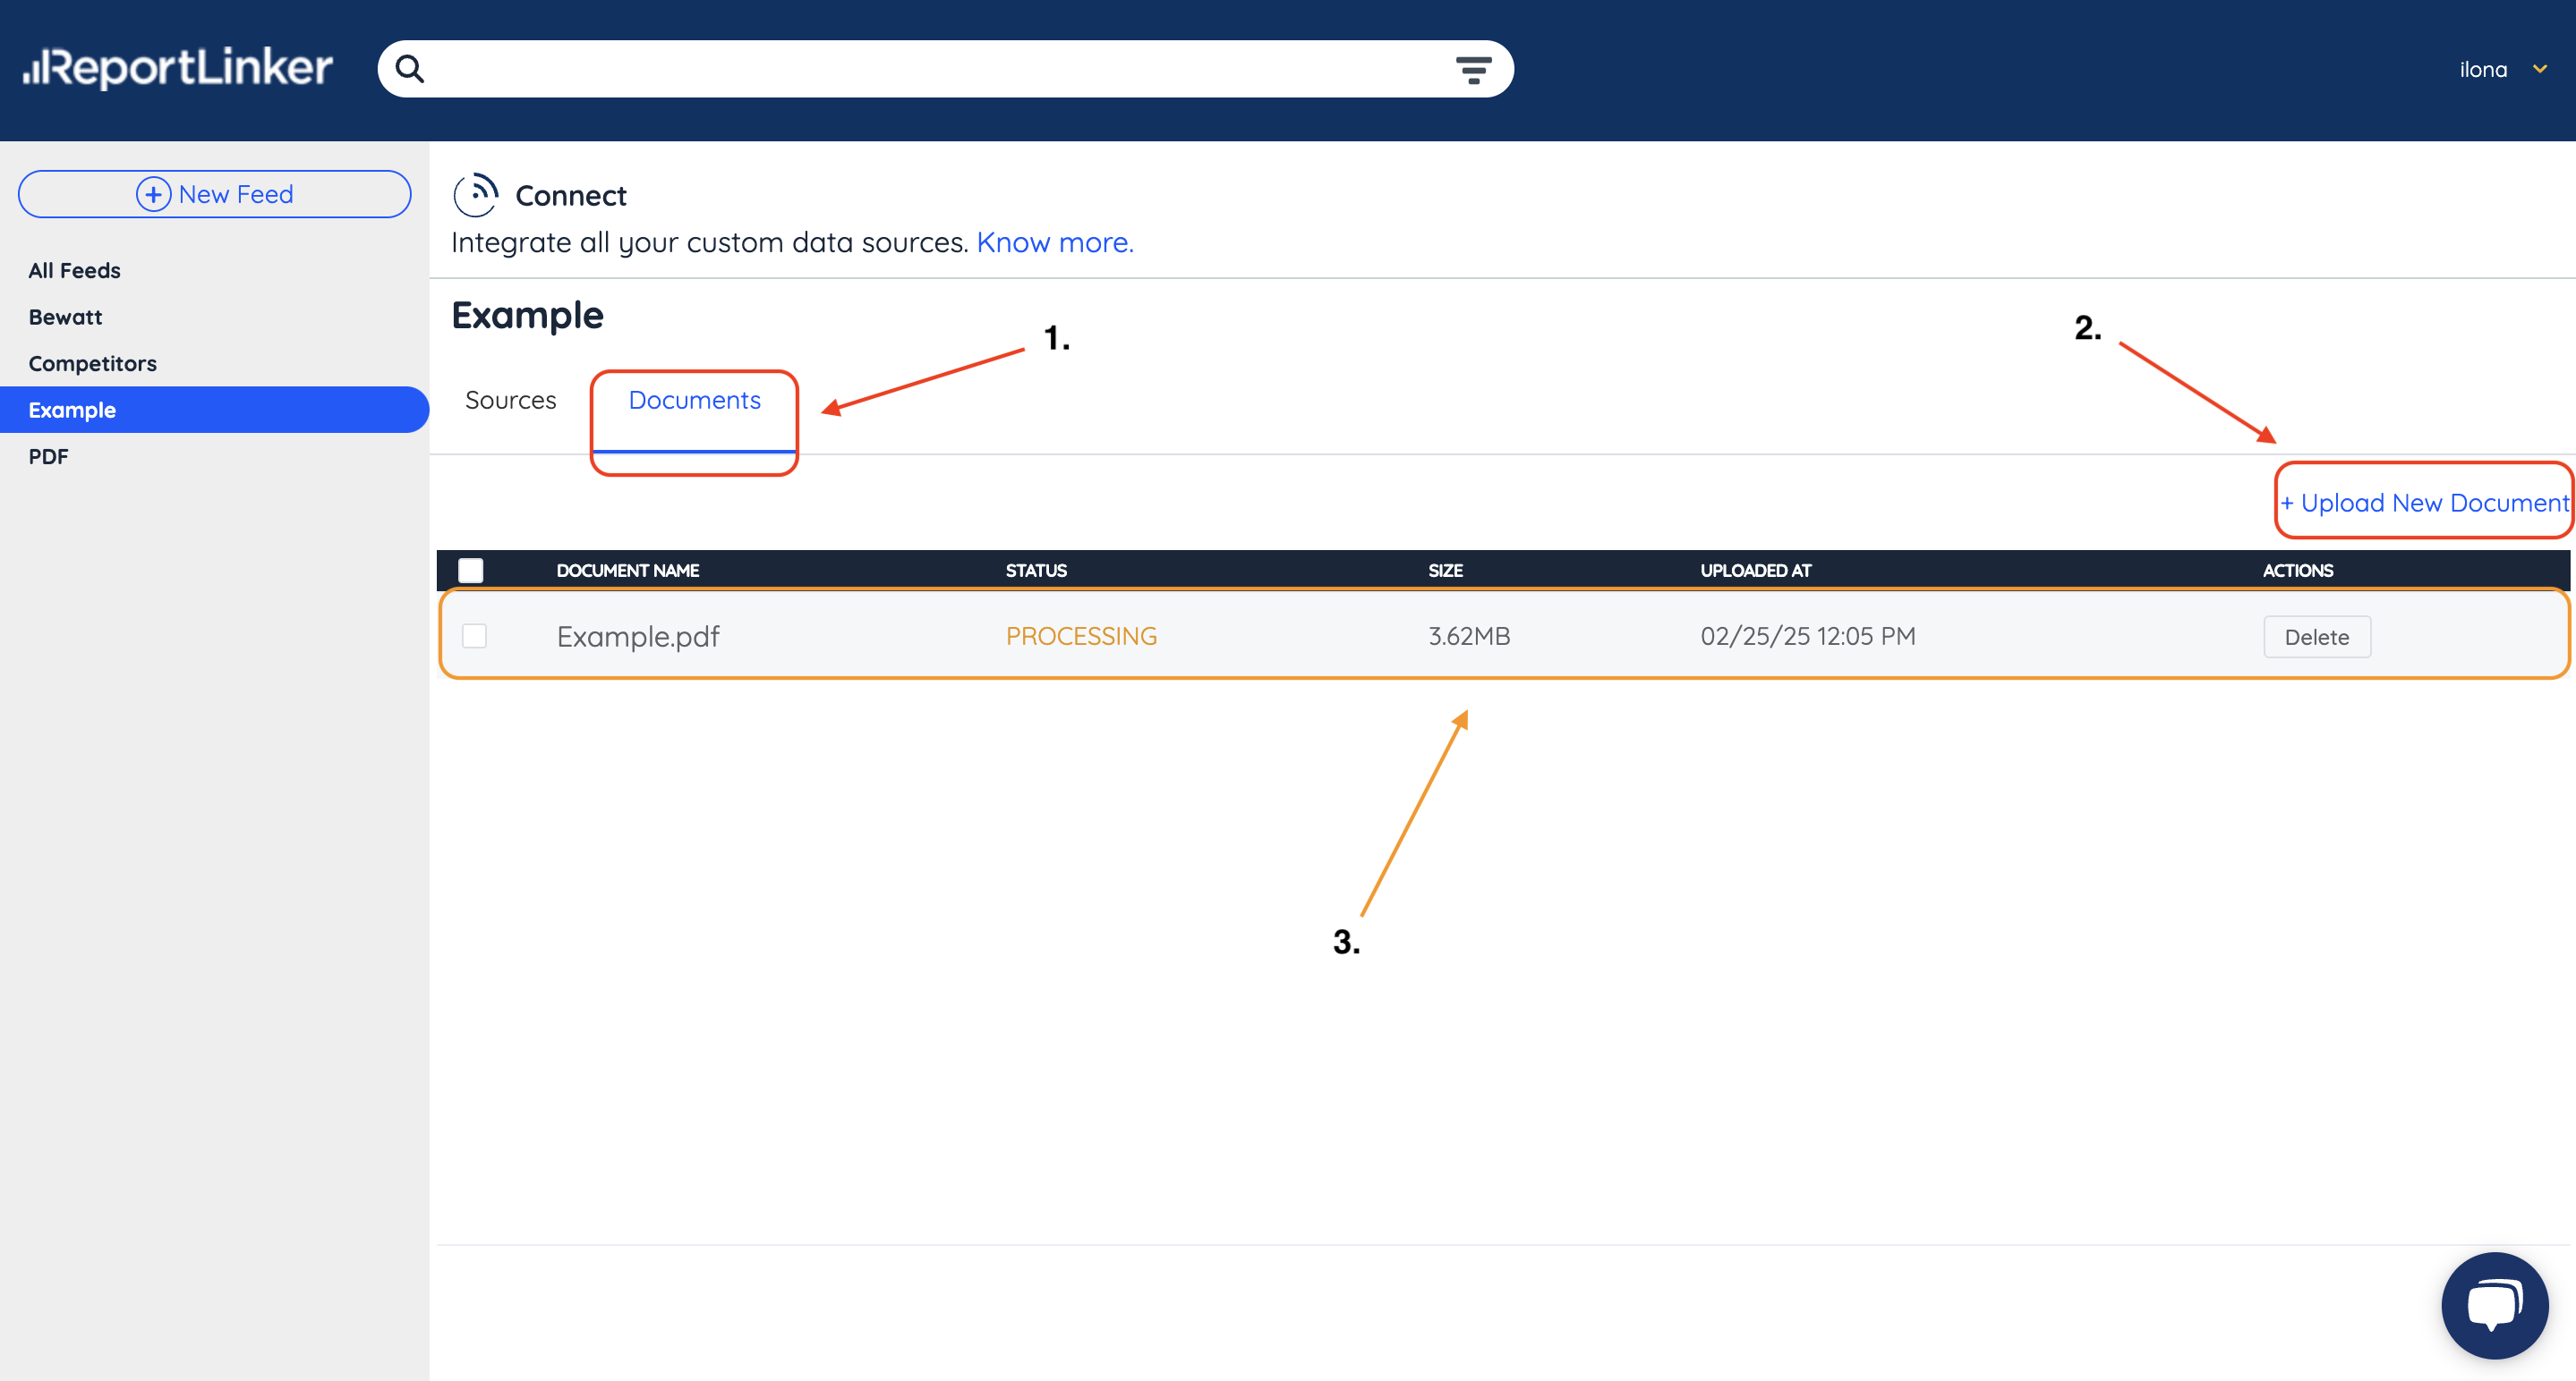The width and height of the screenshot is (2576, 1381).
Task: Open the Bewatt feed
Action: tap(65, 317)
